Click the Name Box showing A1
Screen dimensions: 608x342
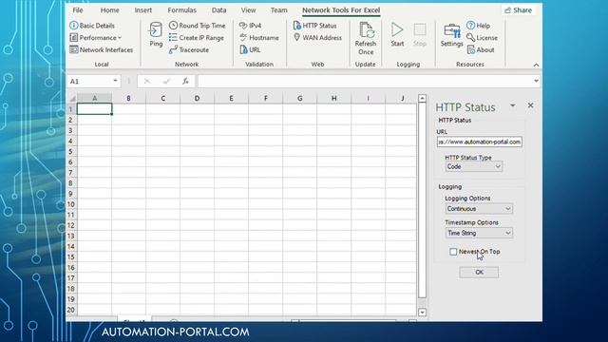pos(90,81)
